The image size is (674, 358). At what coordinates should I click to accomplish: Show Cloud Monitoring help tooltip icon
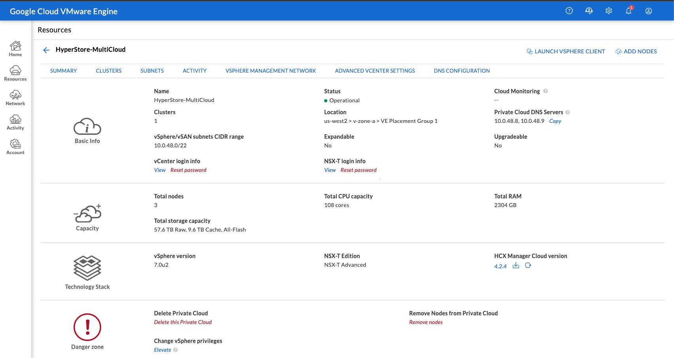[546, 91]
